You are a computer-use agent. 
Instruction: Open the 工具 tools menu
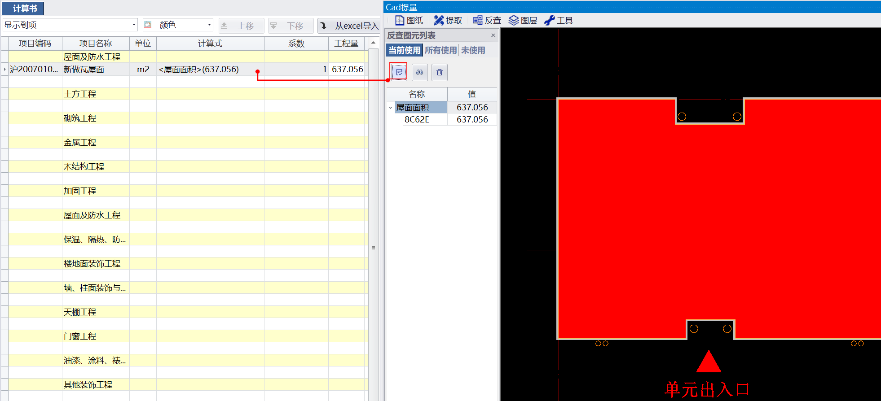pos(558,21)
